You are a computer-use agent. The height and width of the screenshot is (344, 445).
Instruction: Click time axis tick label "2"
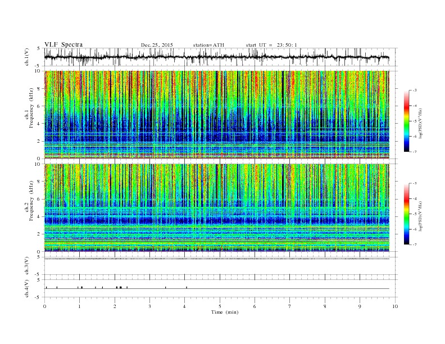click(x=115, y=306)
